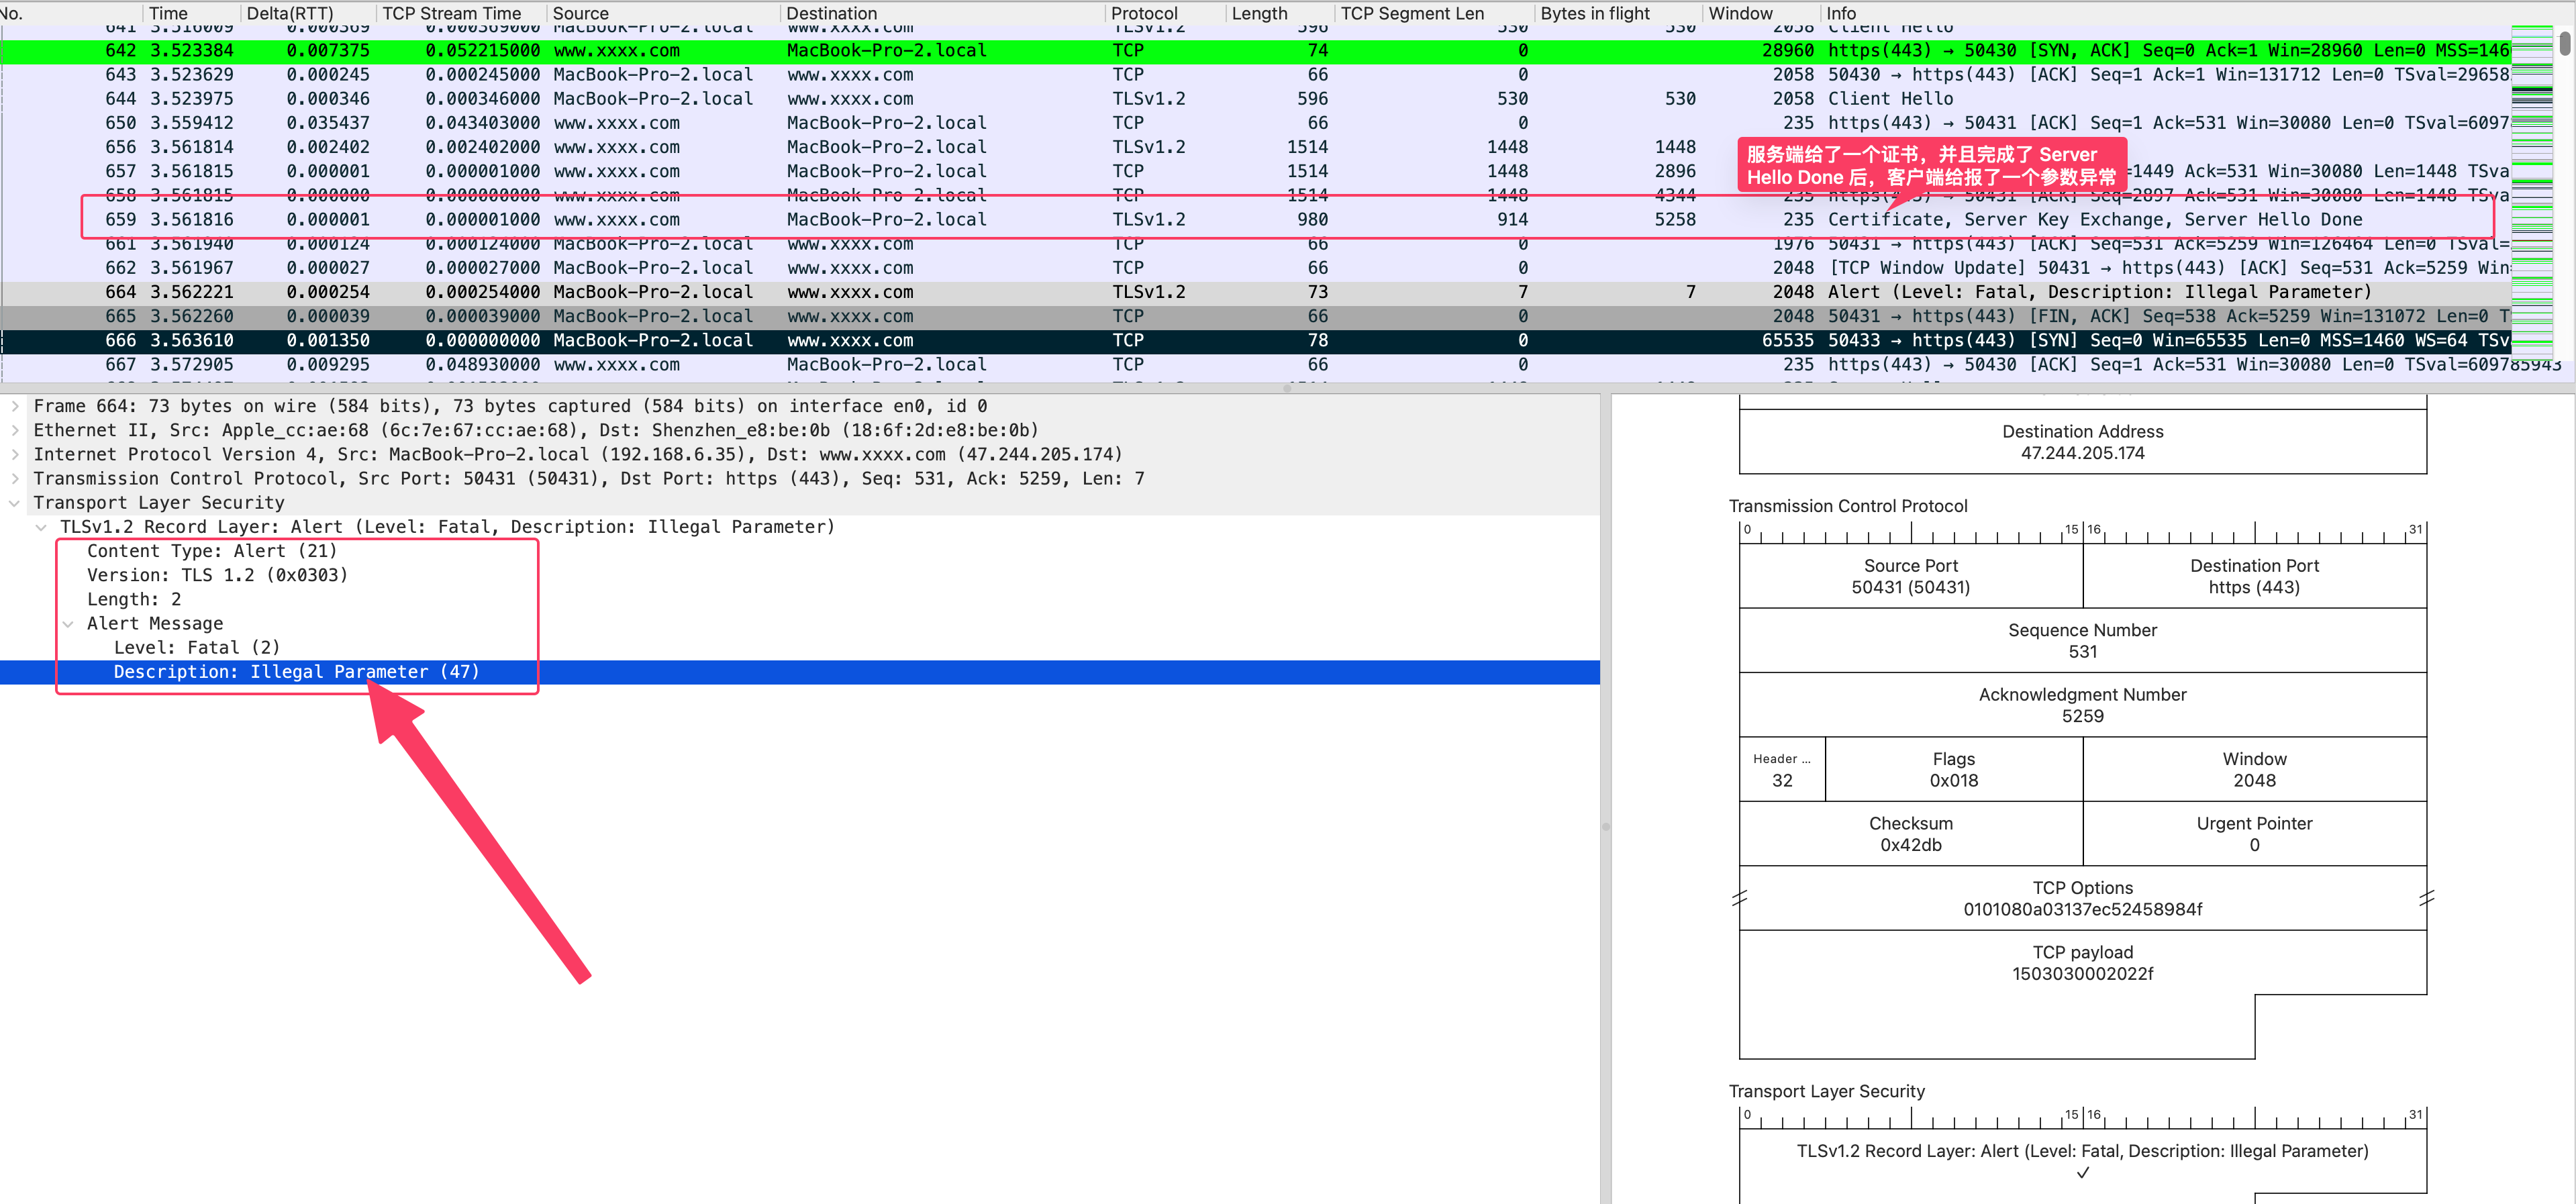This screenshot has height=1204, width=2576.
Task: Sort packets by the Time column
Action: coord(168,13)
